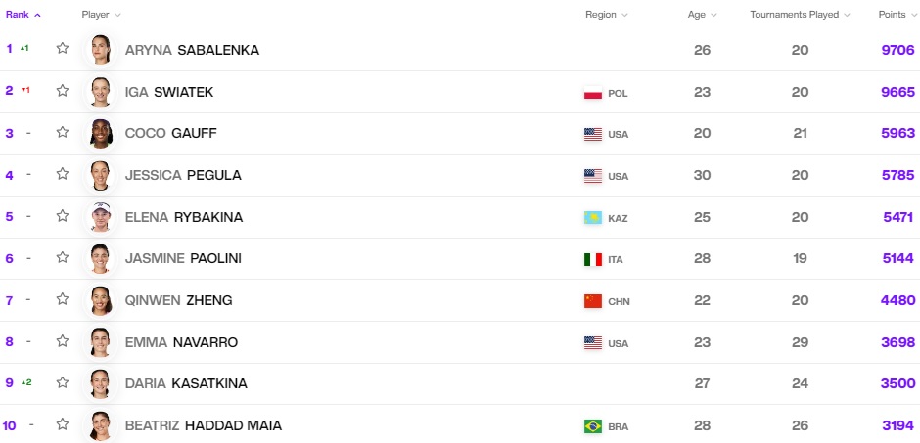The height and width of the screenshot is (443, 920).
Task: Click Daria Kasatkina's profile photo
Action: click(x=100, y=383)
